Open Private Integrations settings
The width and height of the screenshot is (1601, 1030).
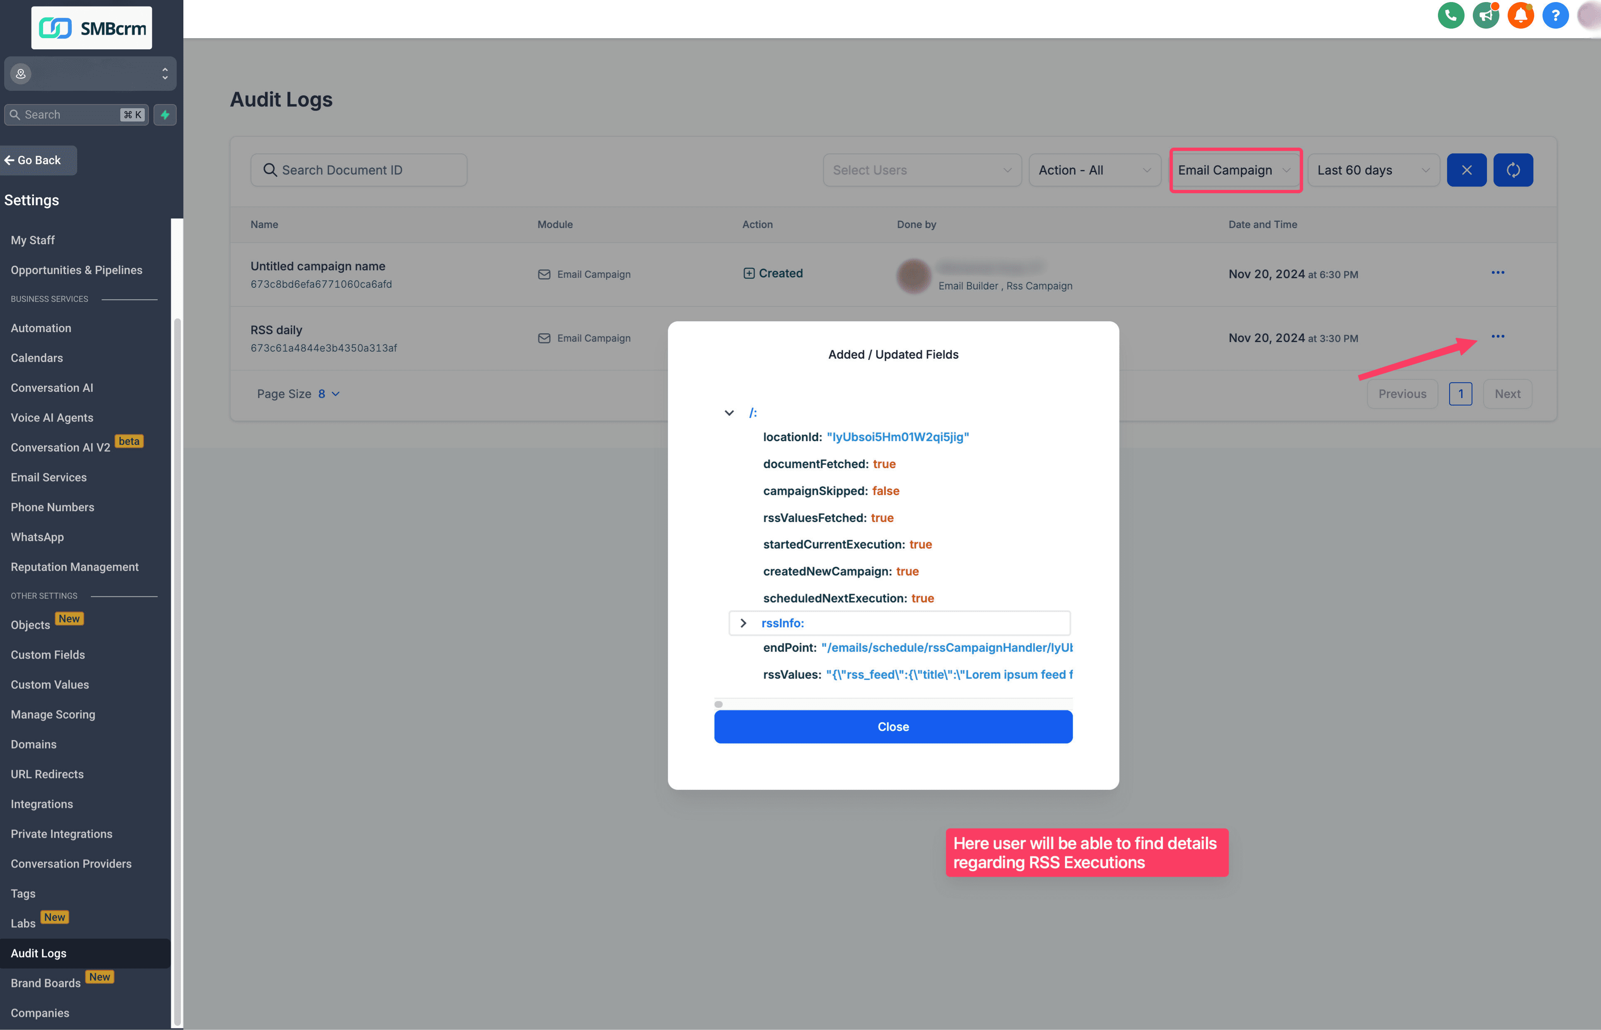click(61, 834)
